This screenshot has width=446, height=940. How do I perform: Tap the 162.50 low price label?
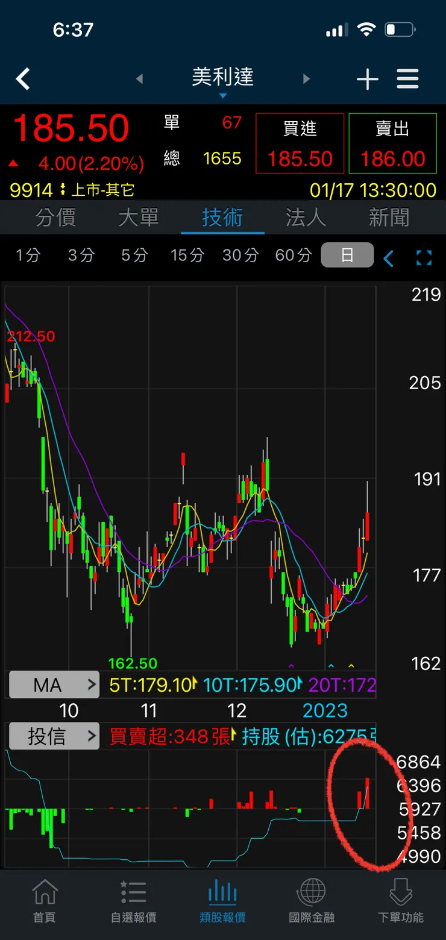pos(133,663)
